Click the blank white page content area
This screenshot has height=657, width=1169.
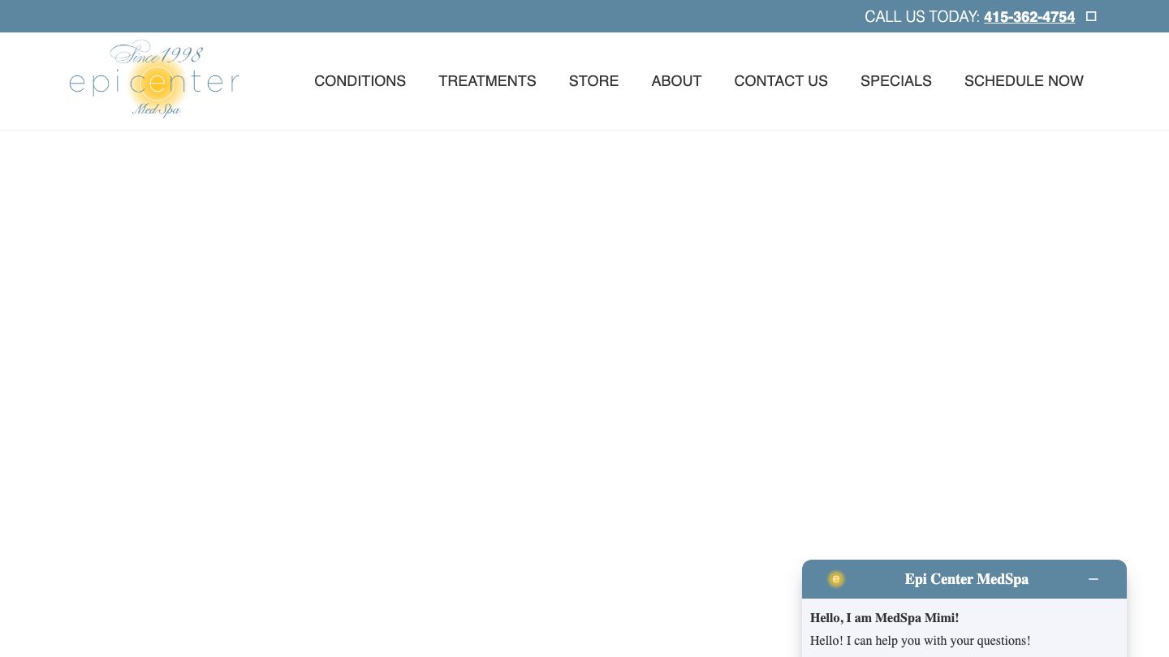pyautogui.click(x=487, y=341)
